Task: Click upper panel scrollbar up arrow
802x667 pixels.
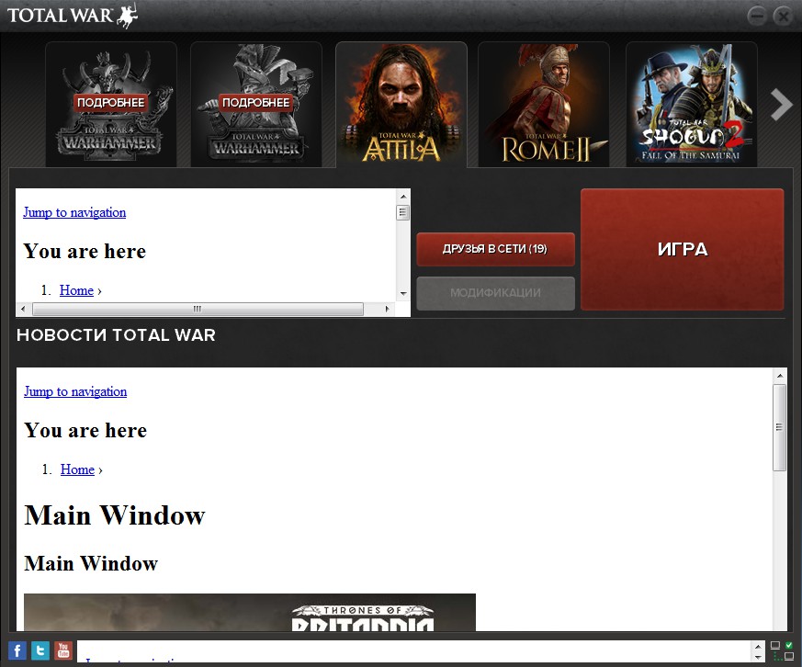Action: pyautogui.click(x=403, y=196)
